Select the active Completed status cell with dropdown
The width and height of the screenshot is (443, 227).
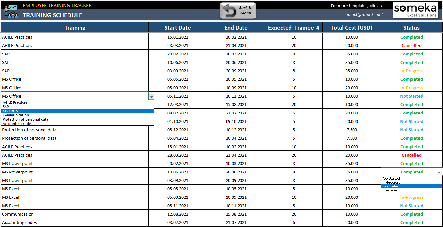pyautogui.click(x=412, y=172)
